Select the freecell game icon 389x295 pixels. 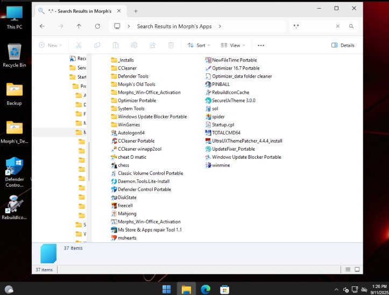114,206
